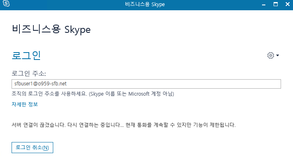Minimize the 비즈니스용 Skype window
The image size is (293, 156).
pyautogui.click(x=264, y=5)
